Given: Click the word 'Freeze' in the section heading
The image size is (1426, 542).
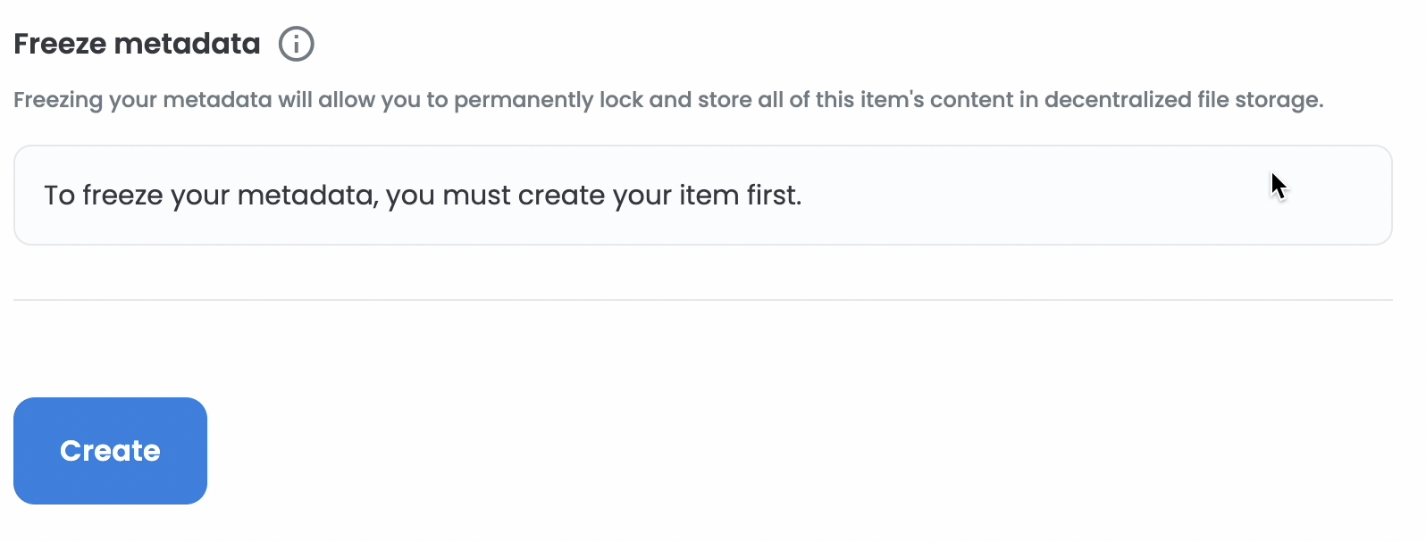Looking at the screenshot, I should pyautogui.click(x=60, y=44).
